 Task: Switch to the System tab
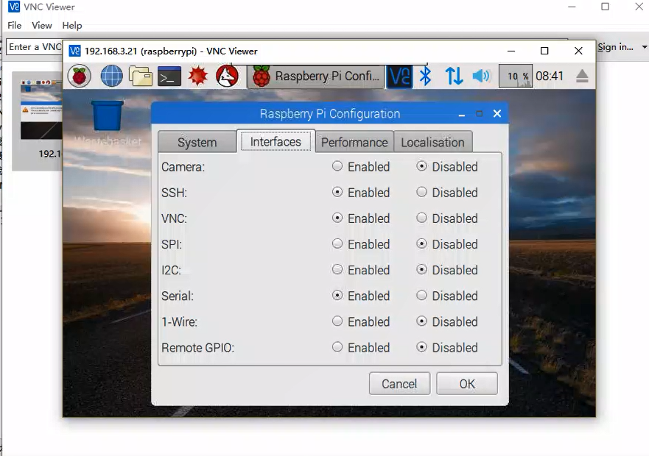(197, 142)
